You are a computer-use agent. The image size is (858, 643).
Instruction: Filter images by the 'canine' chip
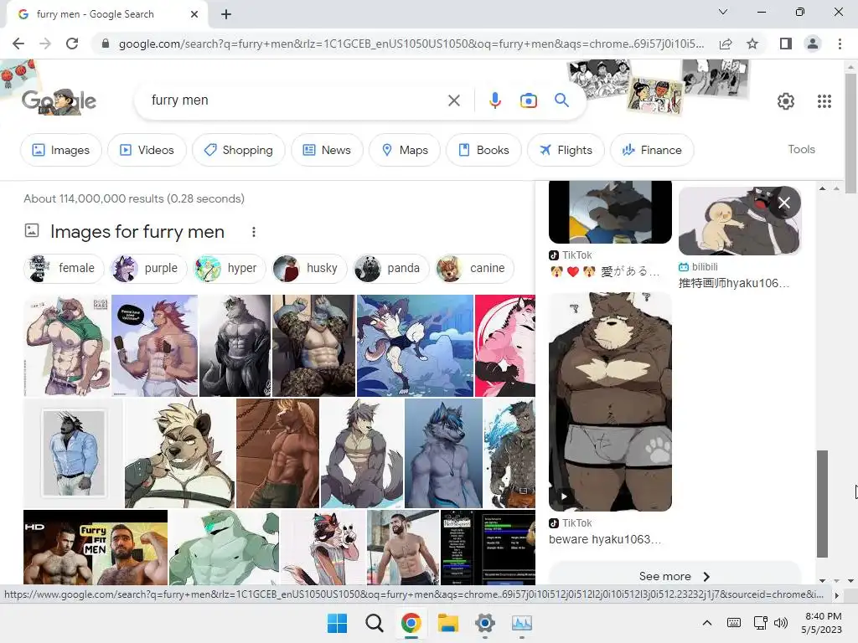point(474,269)
